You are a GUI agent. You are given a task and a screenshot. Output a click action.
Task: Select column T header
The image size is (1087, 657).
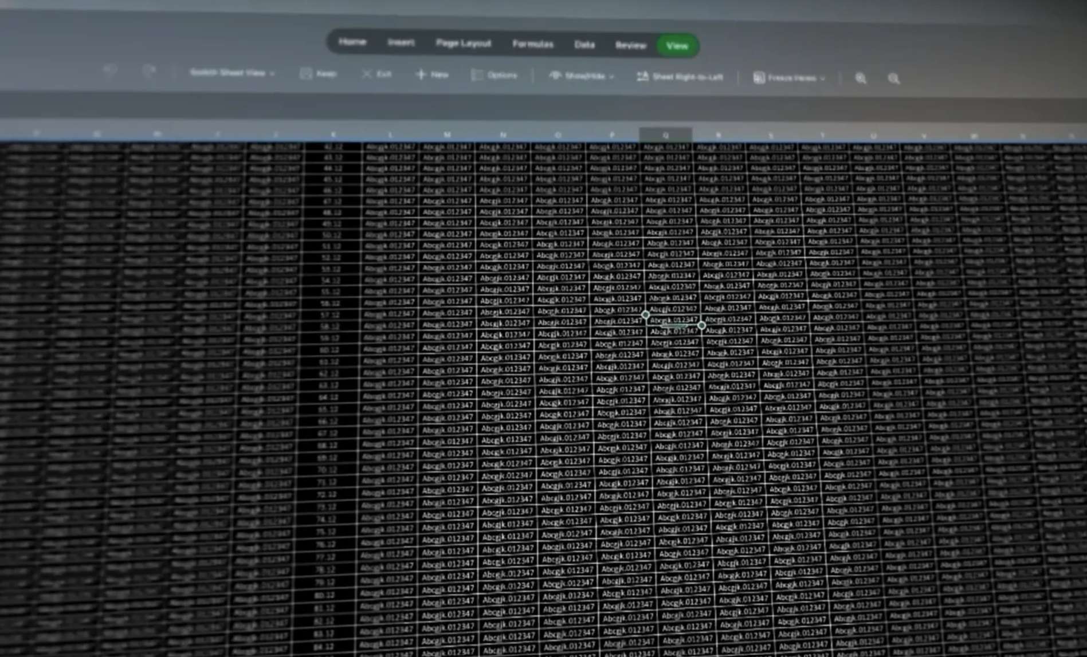(823, 136)
